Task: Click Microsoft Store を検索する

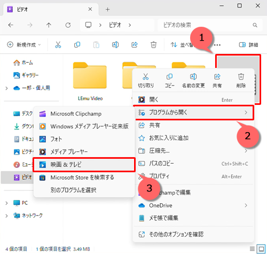Action: (x=84, y=178)
